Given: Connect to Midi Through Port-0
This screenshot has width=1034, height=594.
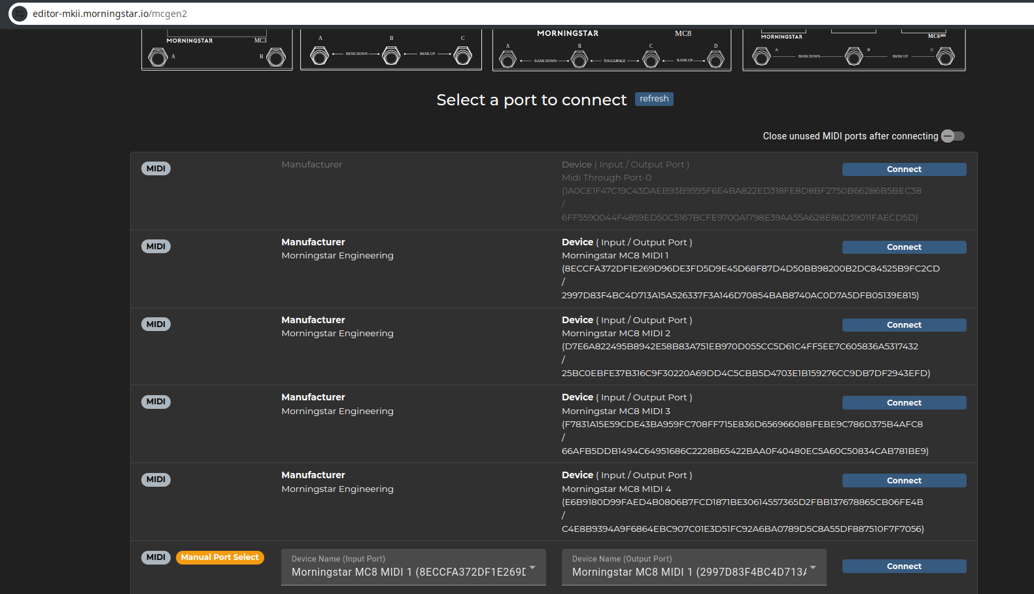Looking at the screenshot, I should pyautogui.click(x=904, y=169).
